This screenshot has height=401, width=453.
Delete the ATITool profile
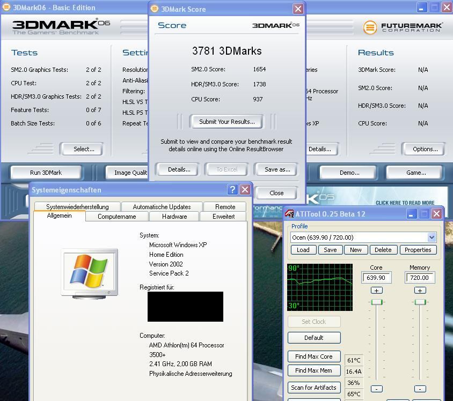[x=383, y=250]
